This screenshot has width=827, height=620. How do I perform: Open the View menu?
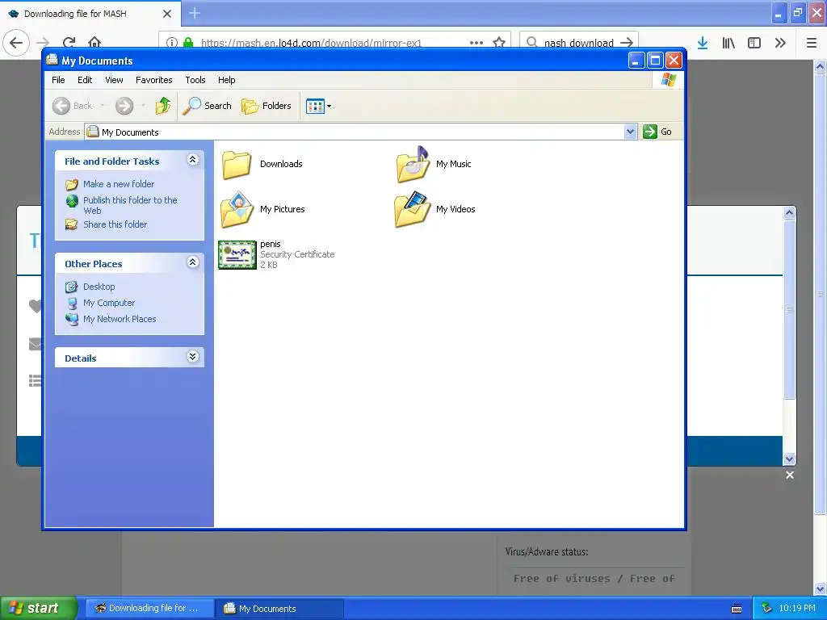click(x=114, y=80)
